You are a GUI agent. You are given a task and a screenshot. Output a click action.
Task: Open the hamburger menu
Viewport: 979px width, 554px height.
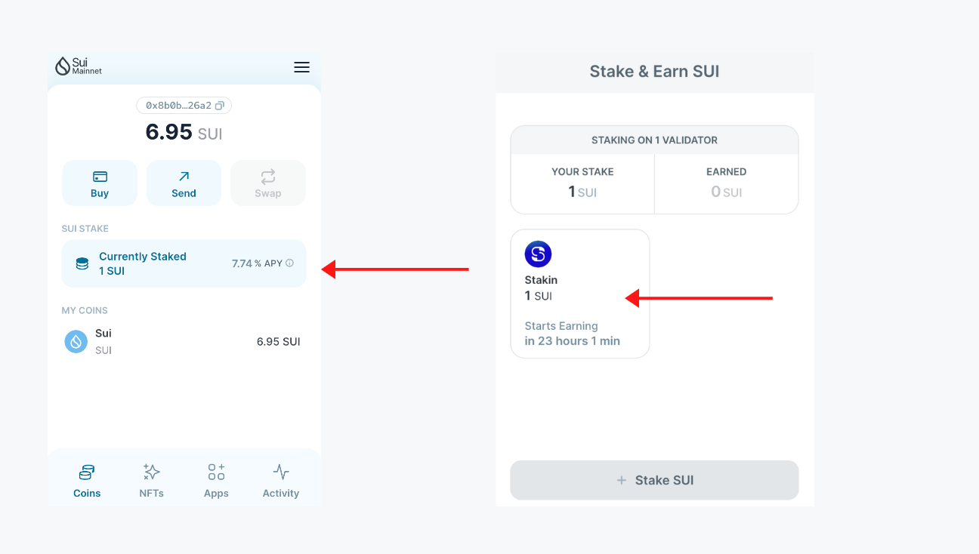(301, 67)
